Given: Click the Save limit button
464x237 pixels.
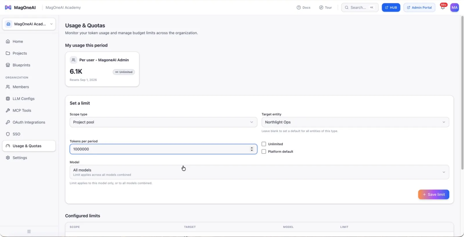Looking at the screenshot, I should click(x=434, y=194).
